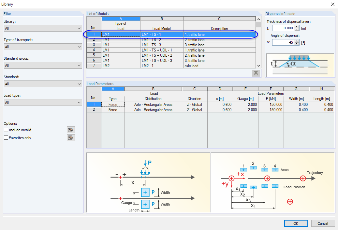Select model LM1 - TS + UDL - 1

(171, 50)
